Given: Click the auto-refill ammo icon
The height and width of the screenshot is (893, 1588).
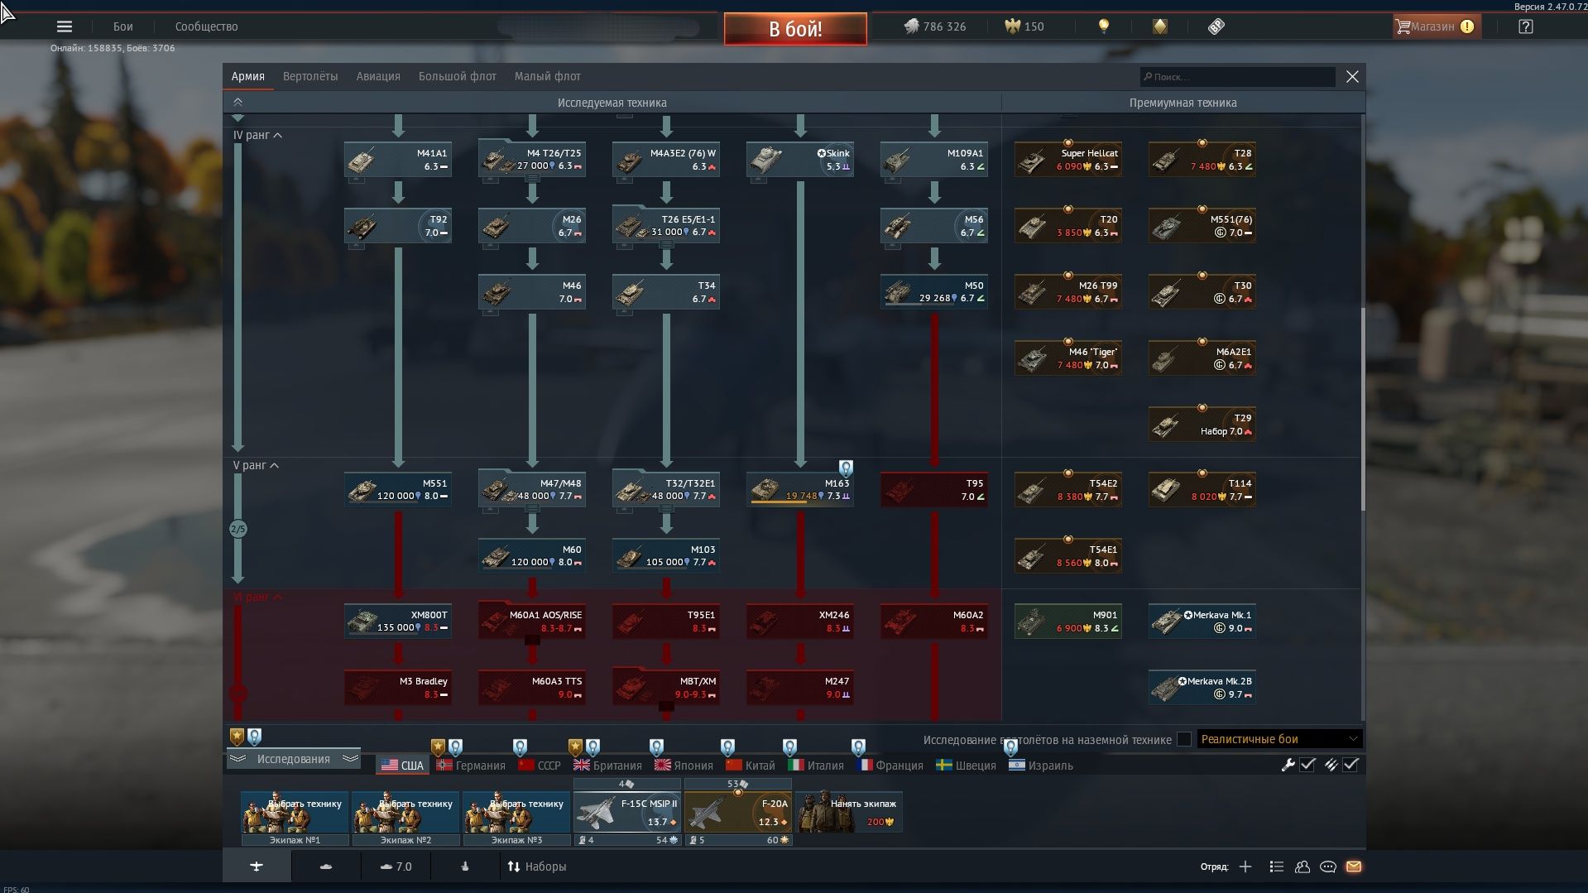Looking at the screenshot, I should pos(1331,766).
